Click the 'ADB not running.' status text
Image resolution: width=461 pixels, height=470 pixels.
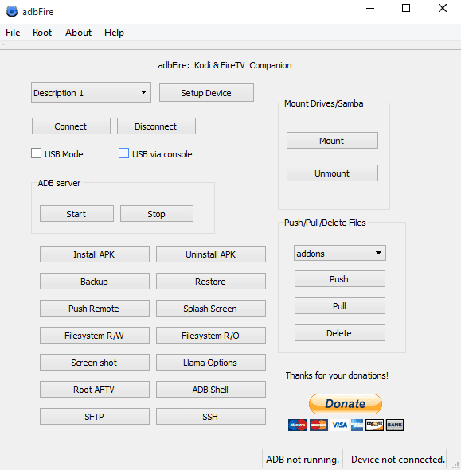pyautogui.click(x=303, y=459)
